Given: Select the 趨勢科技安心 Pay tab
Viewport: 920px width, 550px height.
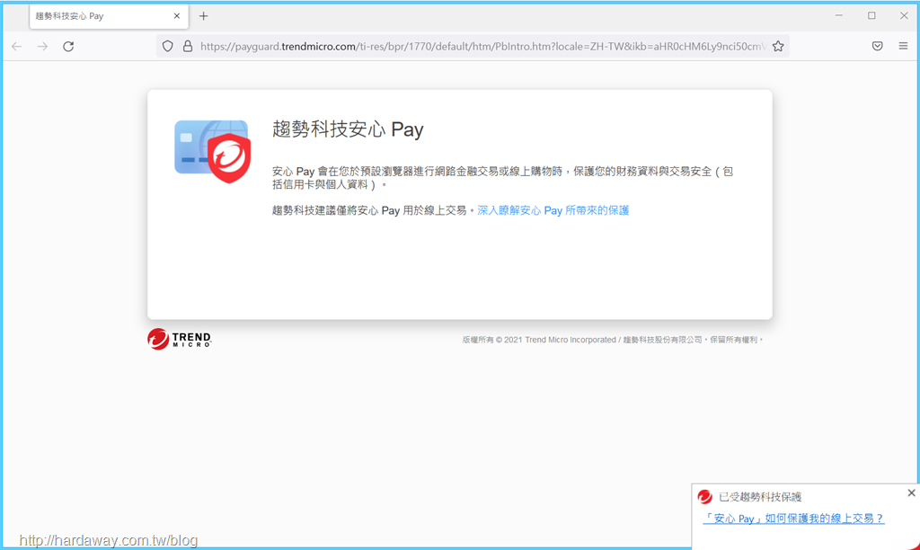Looking at the screenshot, I should [x=109, y=16].
